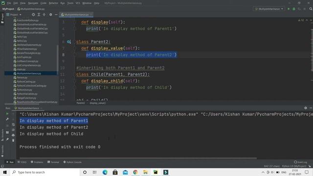Screen dimensions: 313x176
Task: Open the run configuration dropdown MultipleInheritance
Action: [x=269, y=9]
